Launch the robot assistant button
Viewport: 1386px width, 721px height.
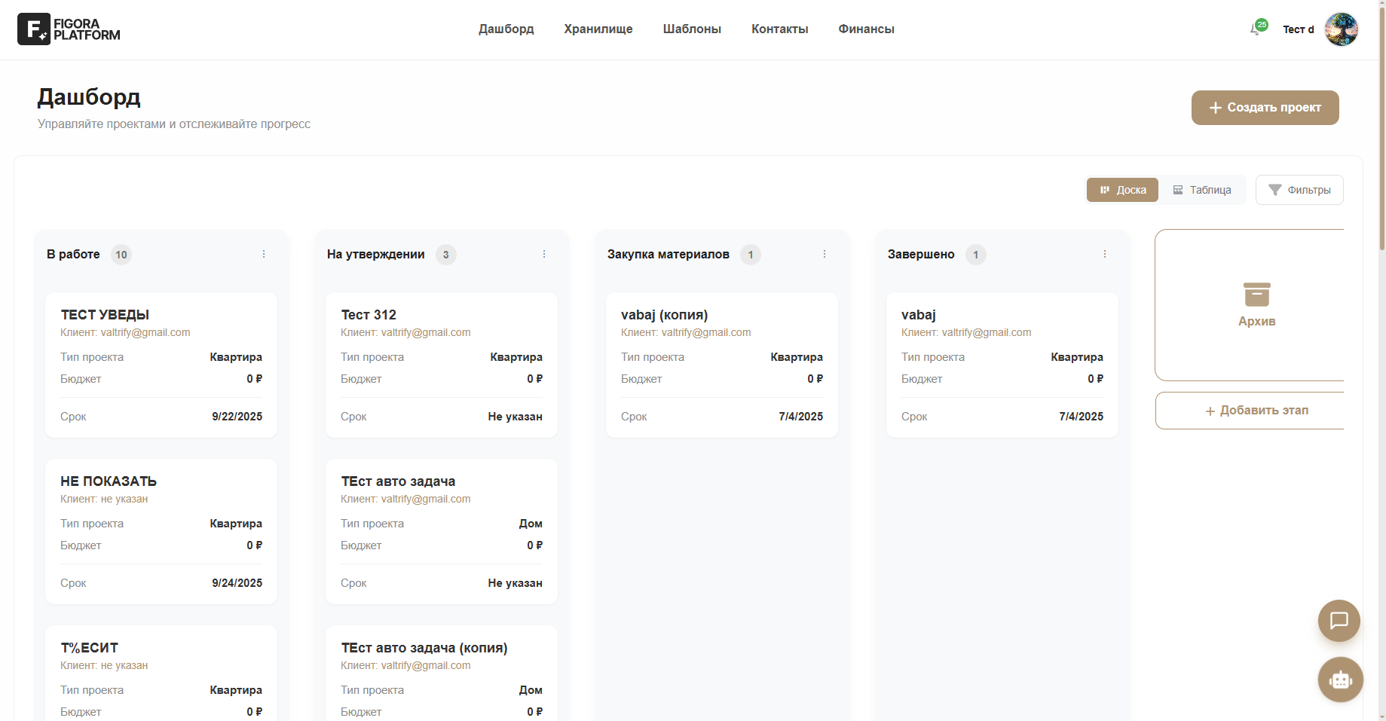[1340, 680]
